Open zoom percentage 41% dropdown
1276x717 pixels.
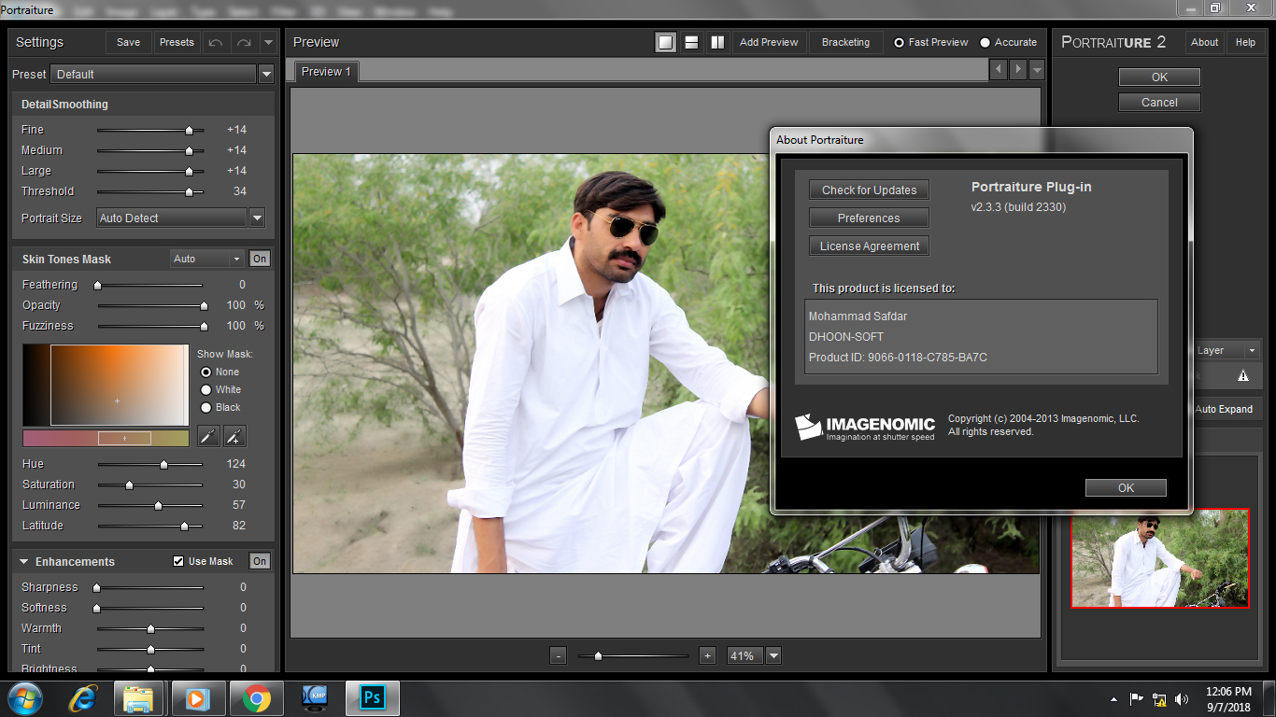(773, 655)
